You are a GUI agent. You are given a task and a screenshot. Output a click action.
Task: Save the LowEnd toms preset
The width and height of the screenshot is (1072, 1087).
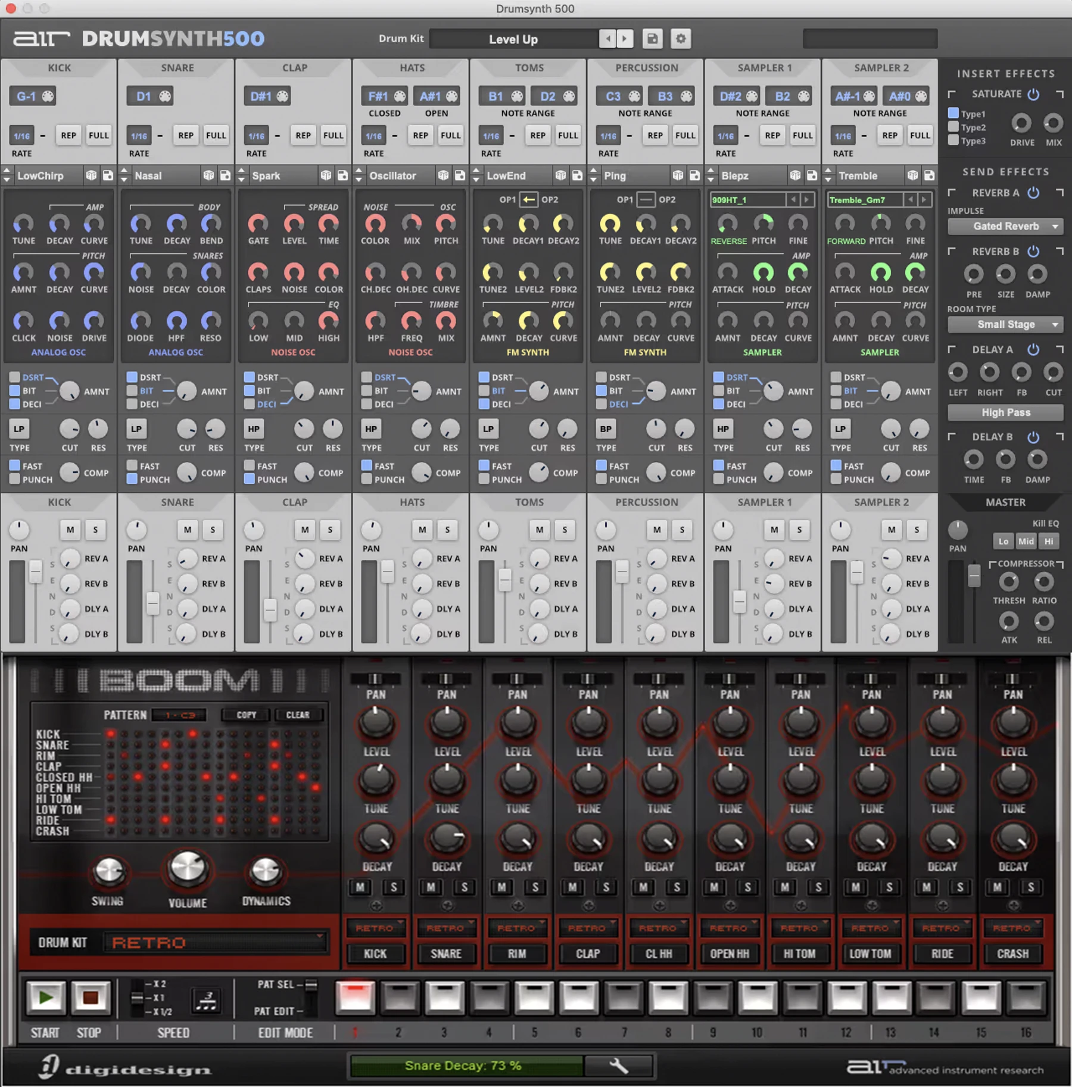(577, 175)
